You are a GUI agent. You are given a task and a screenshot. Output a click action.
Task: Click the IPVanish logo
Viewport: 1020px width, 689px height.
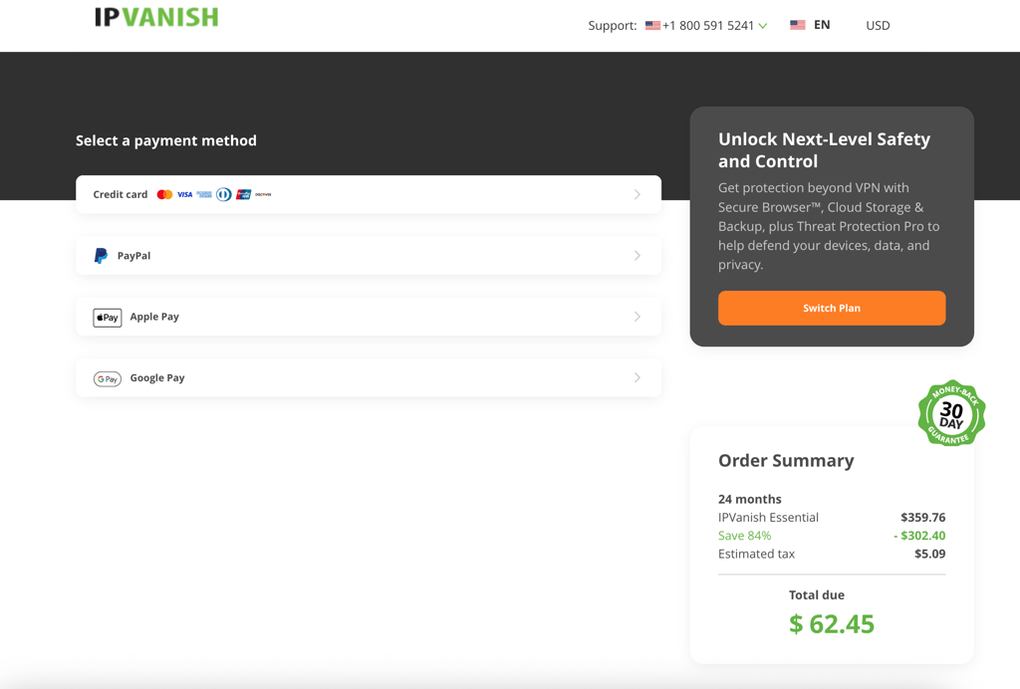coord(156,17)
